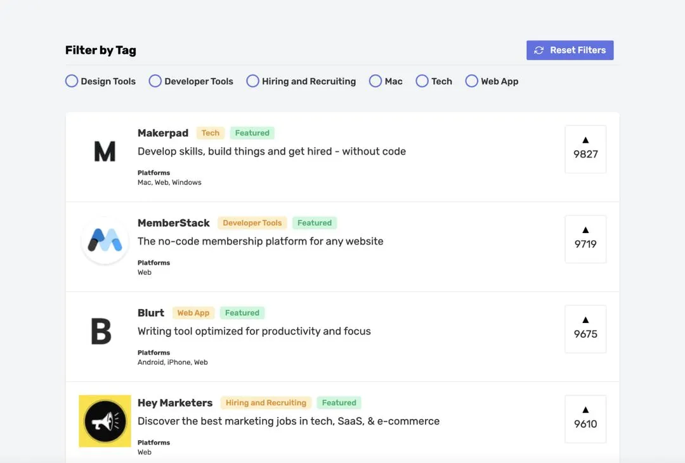
Task: Select the Tech filter
Action: tap(422, 81)
